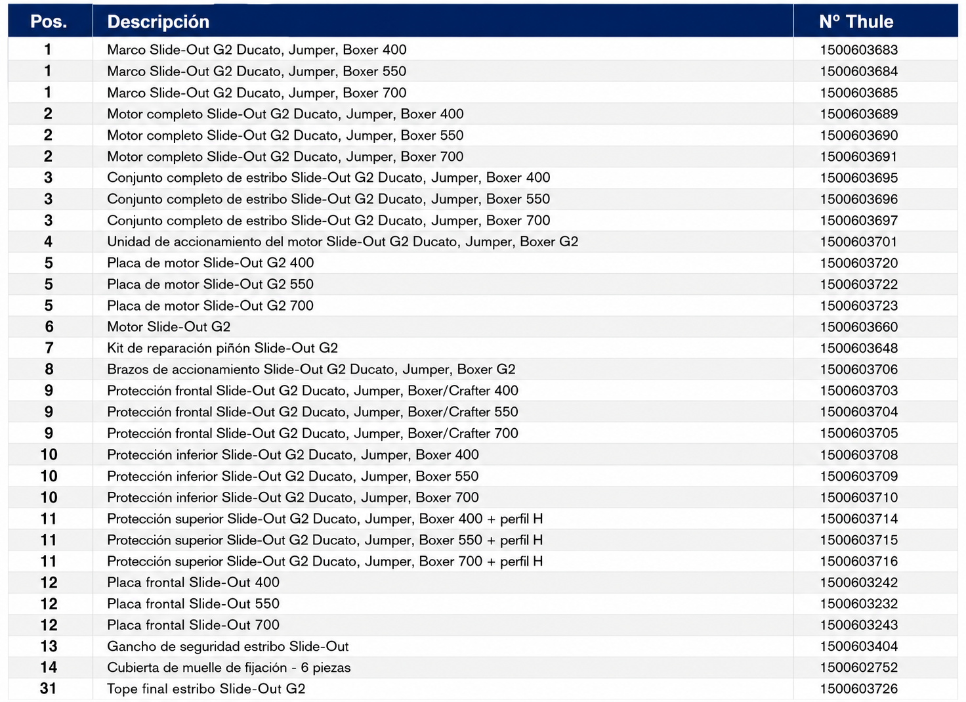This screenshot has width=966, height=702.
Task: Select 'Kit de reparación piñón Slide-Out G2'
Action: 222,348
